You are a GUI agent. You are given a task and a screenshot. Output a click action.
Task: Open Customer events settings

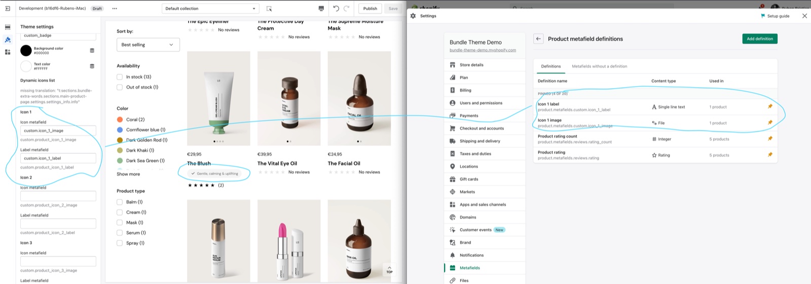pos(475,230)
